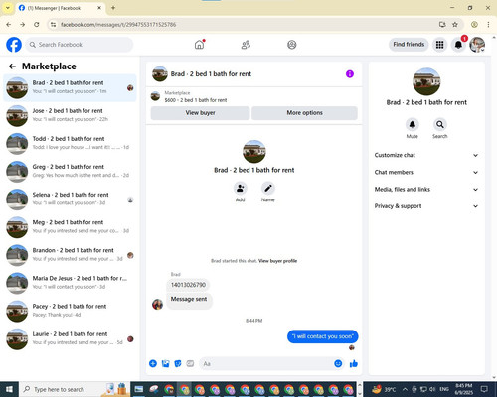Image resolution: width=497 pixels, height=397 pixels.
Task: Open the Brandon conversation
Action: (70, 255)
